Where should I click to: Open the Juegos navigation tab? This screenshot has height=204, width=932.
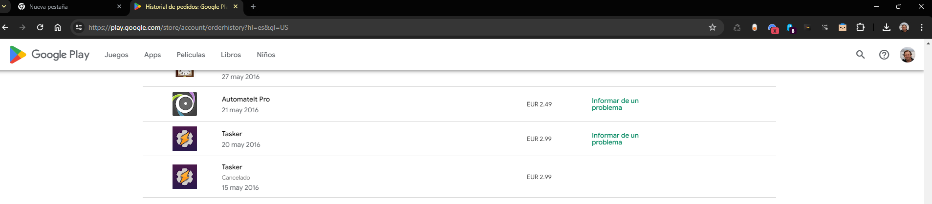tap(116, 55)
